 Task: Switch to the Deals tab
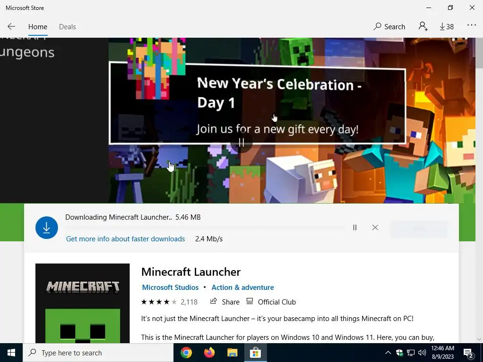(67, 27)
